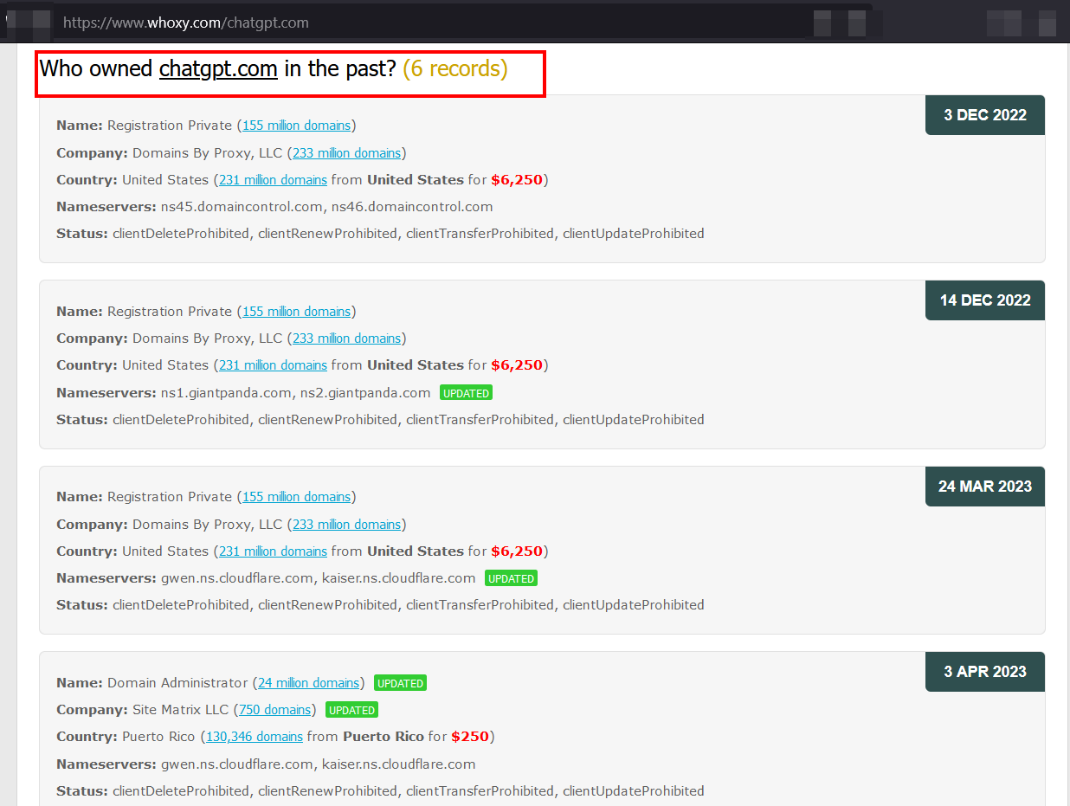Viewport: 1070px width, 806px height.
Task: Open 231 million domains link in 14 DEC 2022 record
Action: (273, 365)
